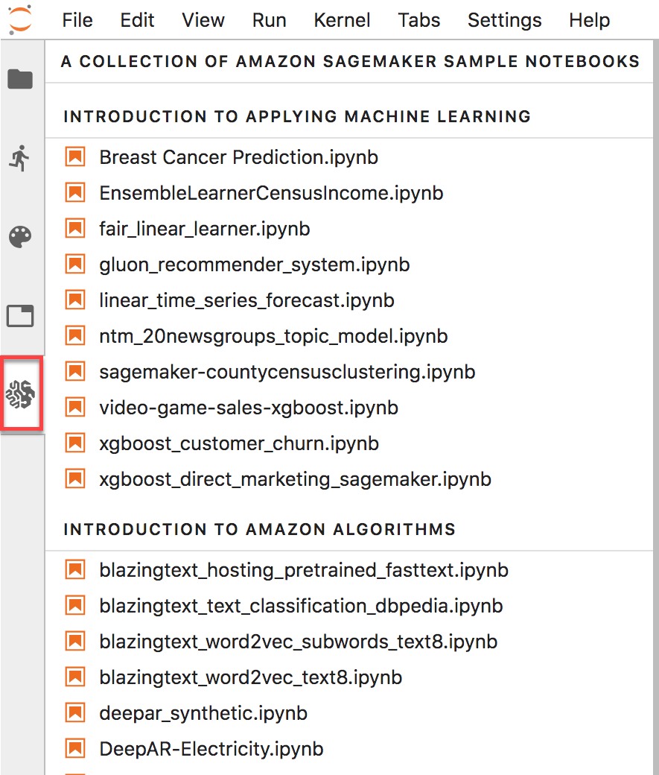Screen dimensions: 659x775
Task: Click Introduction to Amazon Algorithms section header
Action: tap(259, 529)
